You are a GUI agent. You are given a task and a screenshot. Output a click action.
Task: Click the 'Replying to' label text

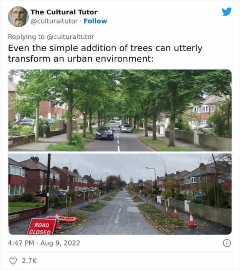click(26, 37)
